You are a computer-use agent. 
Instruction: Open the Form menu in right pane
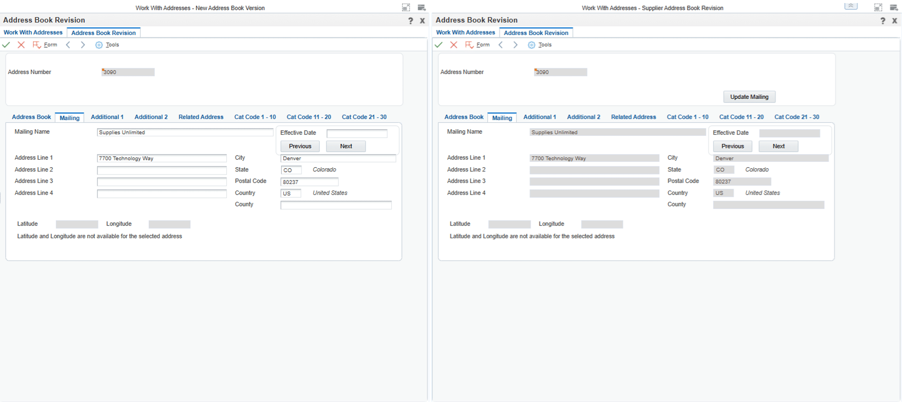[477, 45]
